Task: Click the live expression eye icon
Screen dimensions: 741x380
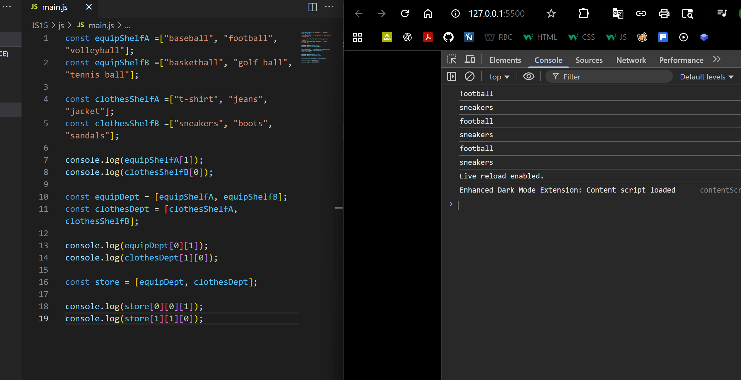Action: point(528,77)
